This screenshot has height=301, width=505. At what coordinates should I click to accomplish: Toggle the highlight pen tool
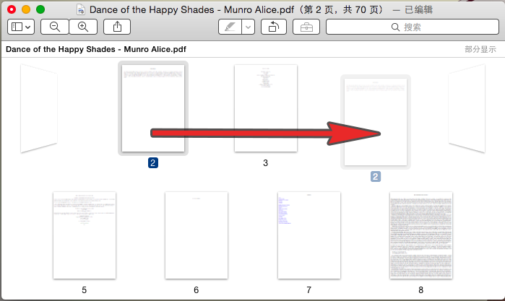point(230,27)
